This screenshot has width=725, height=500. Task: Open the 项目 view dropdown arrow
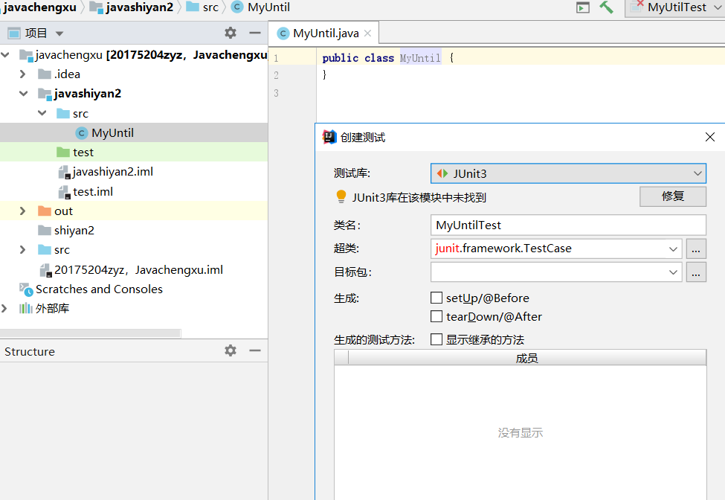click(x=59, y=33)
